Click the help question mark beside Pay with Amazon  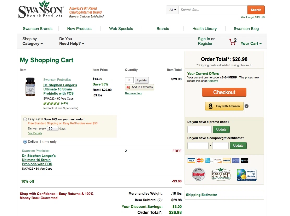246,106
